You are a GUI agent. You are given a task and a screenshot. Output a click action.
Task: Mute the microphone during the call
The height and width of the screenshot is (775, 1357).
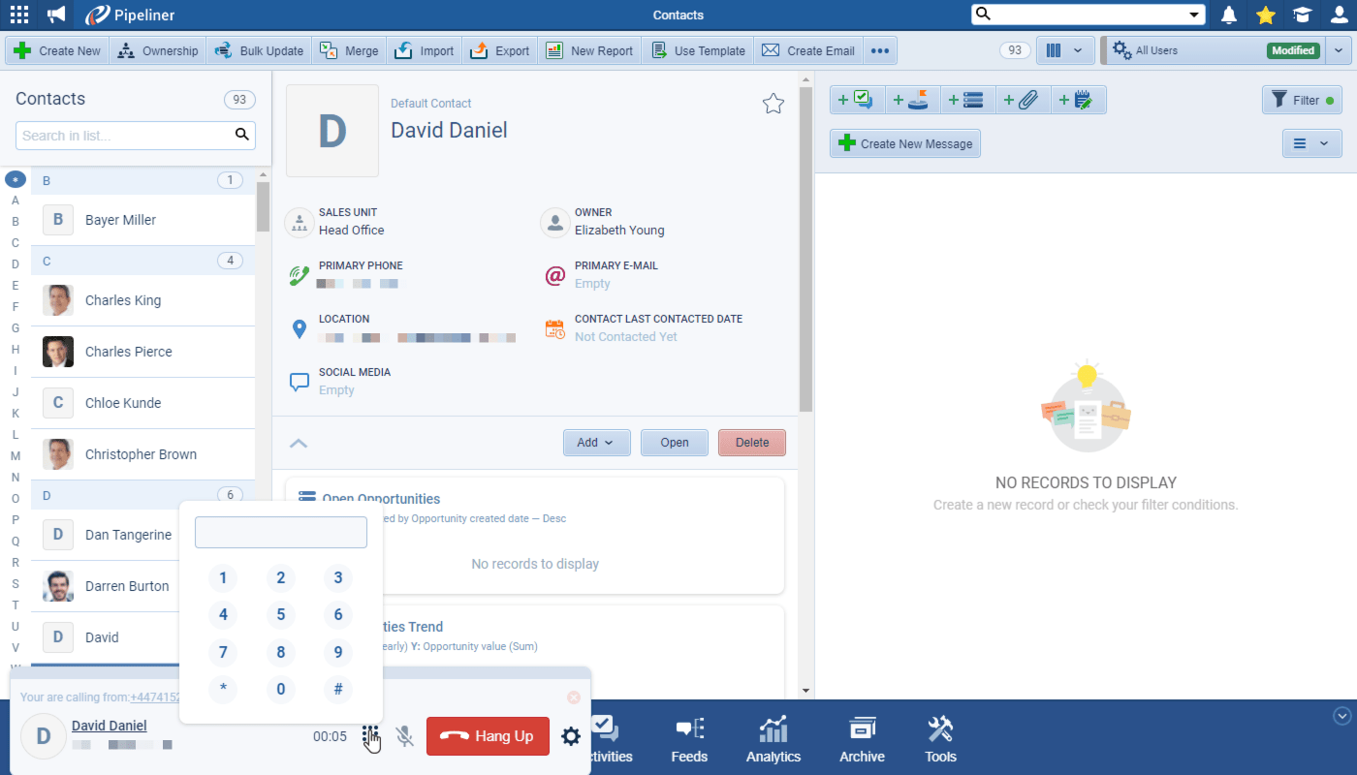pyautogui.click(x=405, y=736)
